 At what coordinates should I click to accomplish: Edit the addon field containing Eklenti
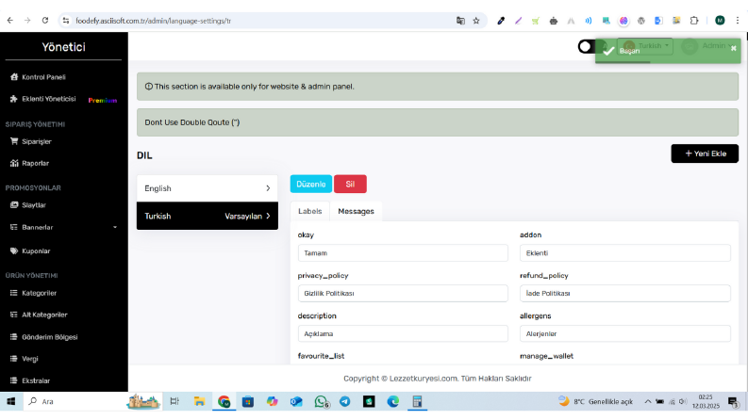tap(625, 253)
